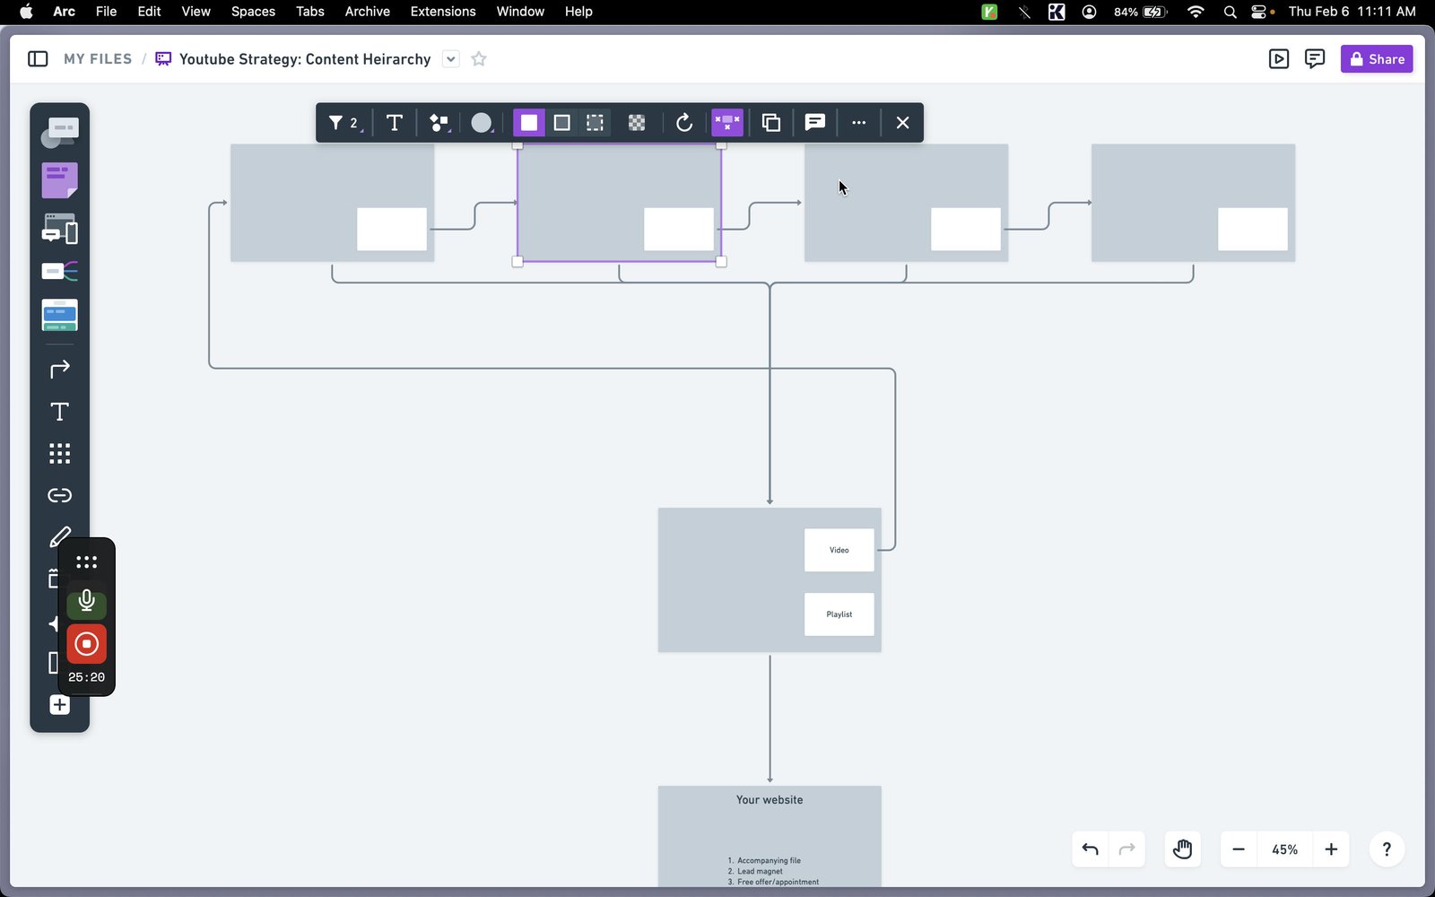Screen dimensions: 1435x897
Task: Set dashed outline shape style
Action: coord(595,123)
